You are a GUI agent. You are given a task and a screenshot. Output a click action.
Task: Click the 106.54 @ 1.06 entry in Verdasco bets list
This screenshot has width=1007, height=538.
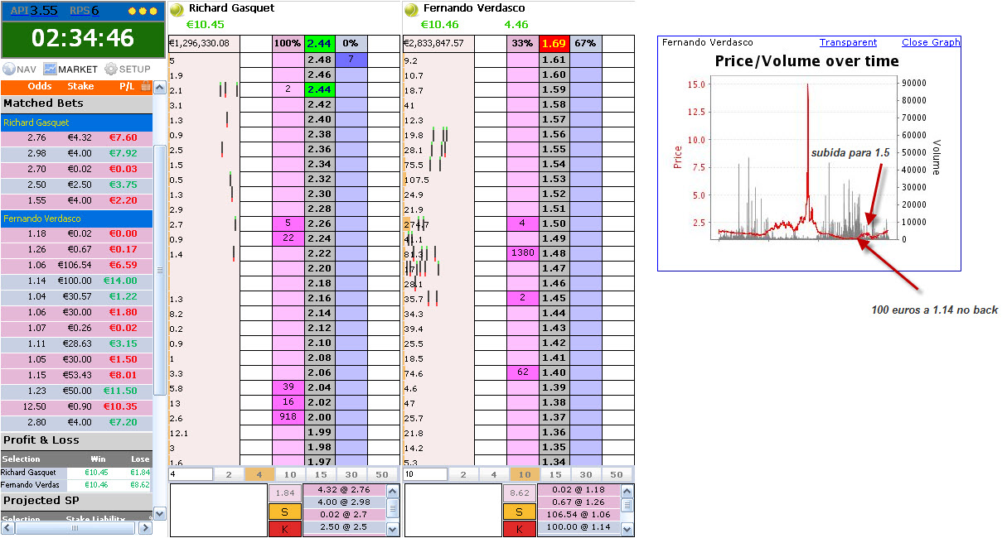[x=579, y=514]
